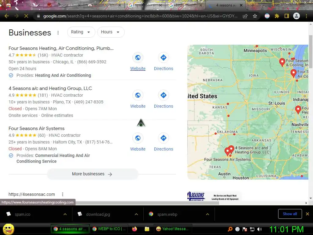Open the extensions puzzle icon

point(277,16)
